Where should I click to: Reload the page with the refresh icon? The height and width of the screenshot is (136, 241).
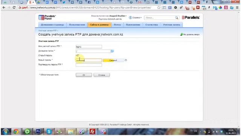click(x=14, y=8)
